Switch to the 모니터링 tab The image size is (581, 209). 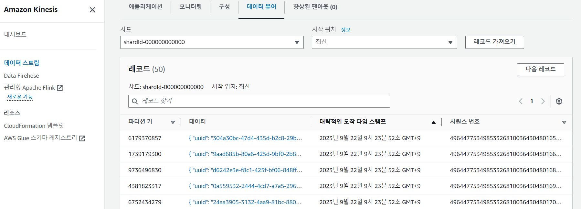[190, 7]
